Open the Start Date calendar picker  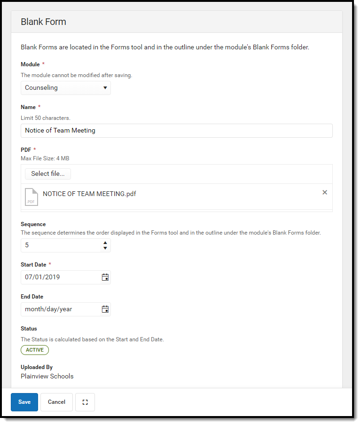pyautogui.click(x=105, y=277)
